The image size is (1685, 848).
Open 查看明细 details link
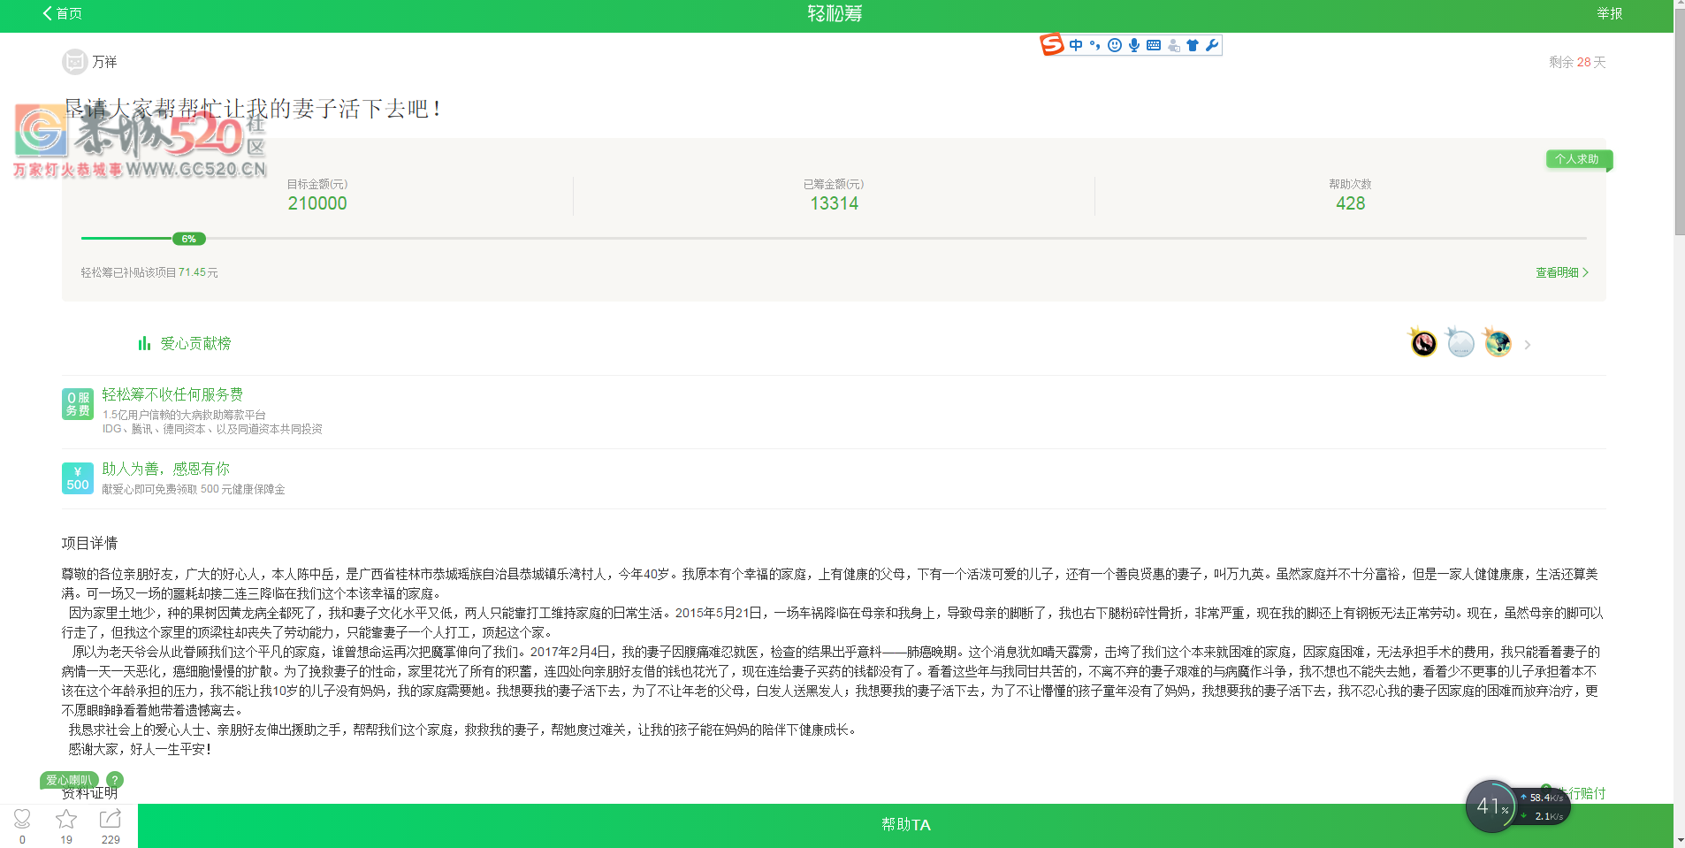point(1562,272)
